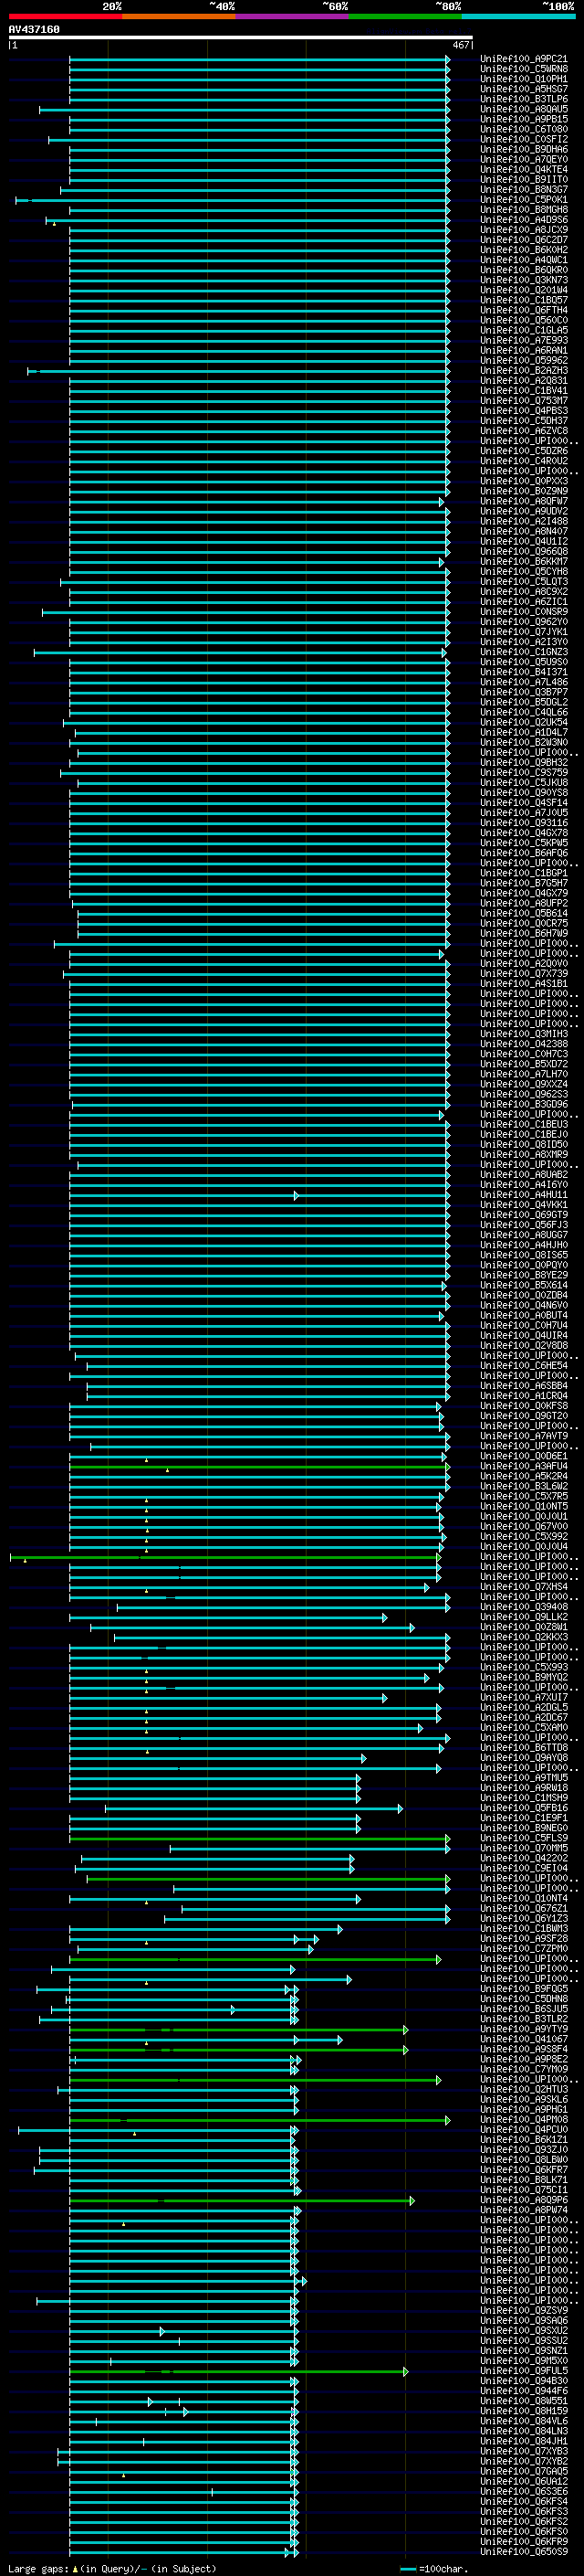Select hit UniRef100_B6TTD8
This screenshot has height=2576, width=584.
[524, 1748]
